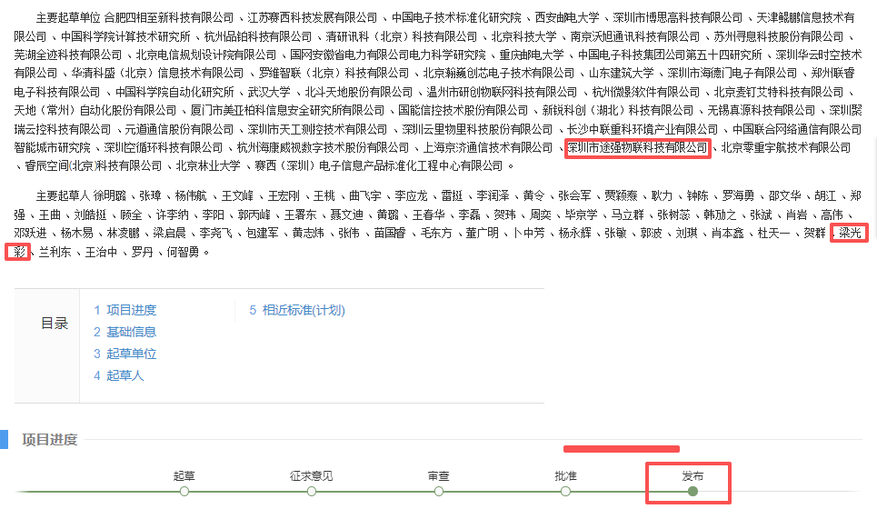Click drafter name 包建军
The height and width of the screenshot is (509, 877).
point(263,233)
